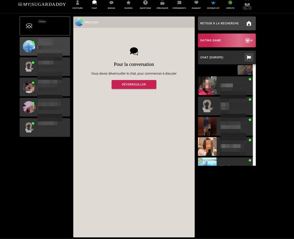Click the MY|SUGARDADDY logo
Image resolution: width=294 pixels, height=239 pixels.
pyautogui.click(x=42, y=4)
